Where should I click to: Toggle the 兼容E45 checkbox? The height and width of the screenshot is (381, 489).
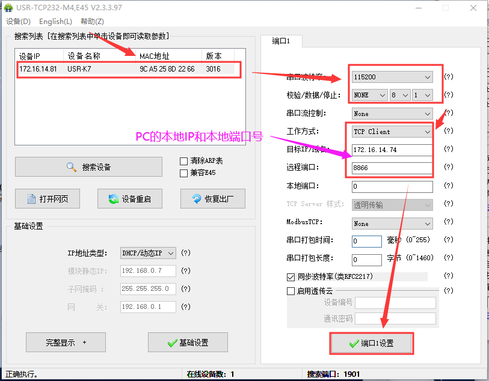coord(184,173)
